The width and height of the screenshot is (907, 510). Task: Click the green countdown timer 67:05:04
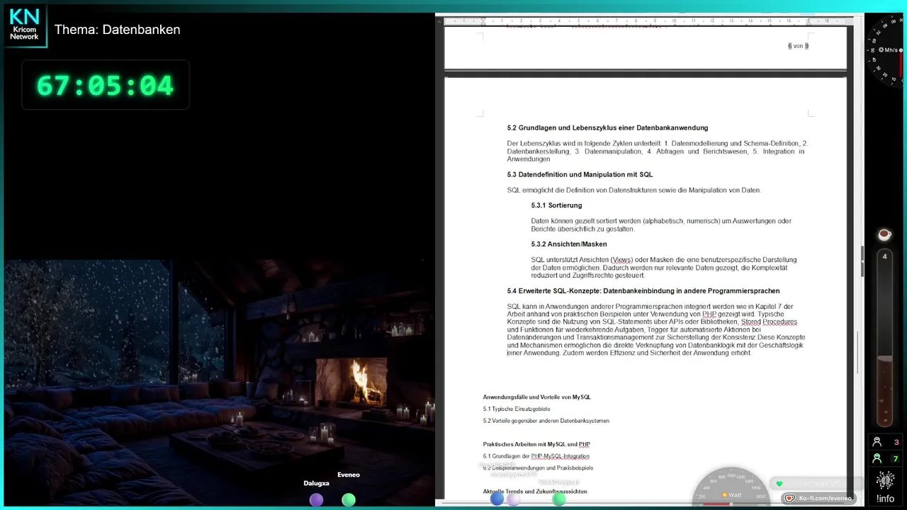[x=105, y=86]
